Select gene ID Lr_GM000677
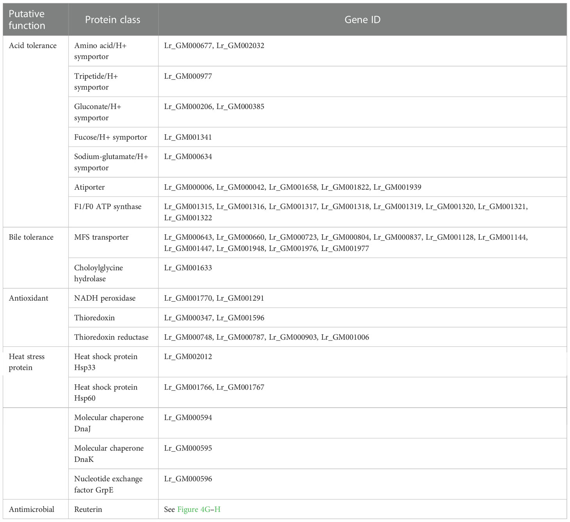Image resolution: width=570 pixels, height=522 pixels. [188, 46]
